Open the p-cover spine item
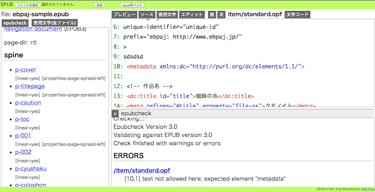The image size is (375, 192). 25,70
